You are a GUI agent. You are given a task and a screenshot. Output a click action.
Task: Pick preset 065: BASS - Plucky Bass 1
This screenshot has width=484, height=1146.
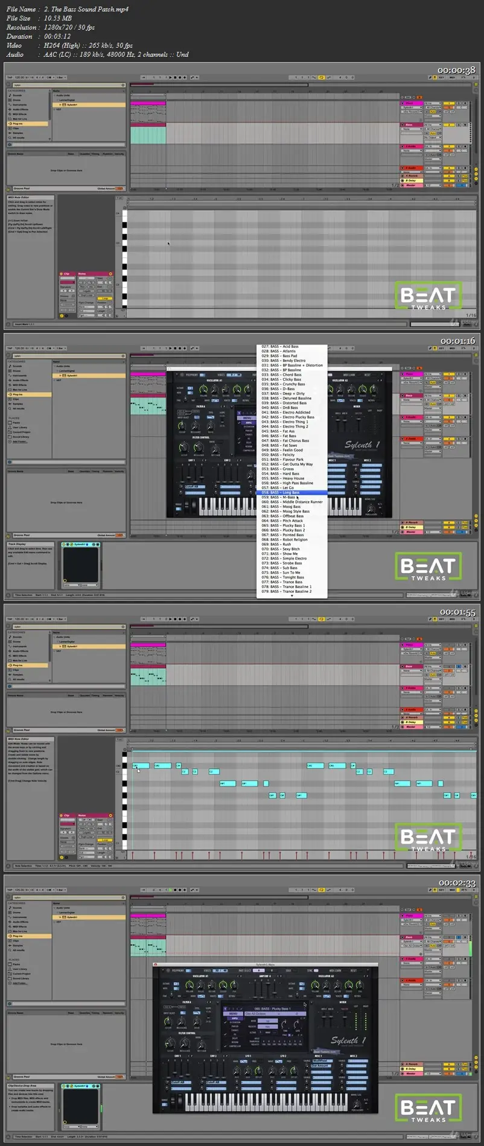click(292, 525)
